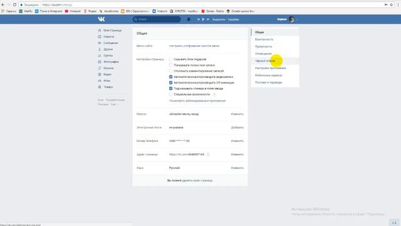Play music with the header play button
This screenshot has width=401, height=226.
[x=203, y=19]
